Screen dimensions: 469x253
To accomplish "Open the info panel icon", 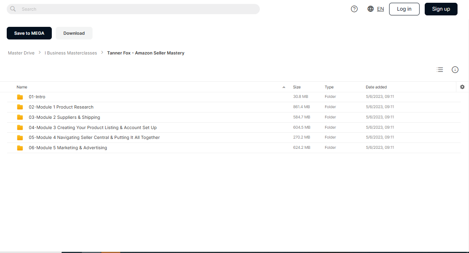I will tap(455, 69).
